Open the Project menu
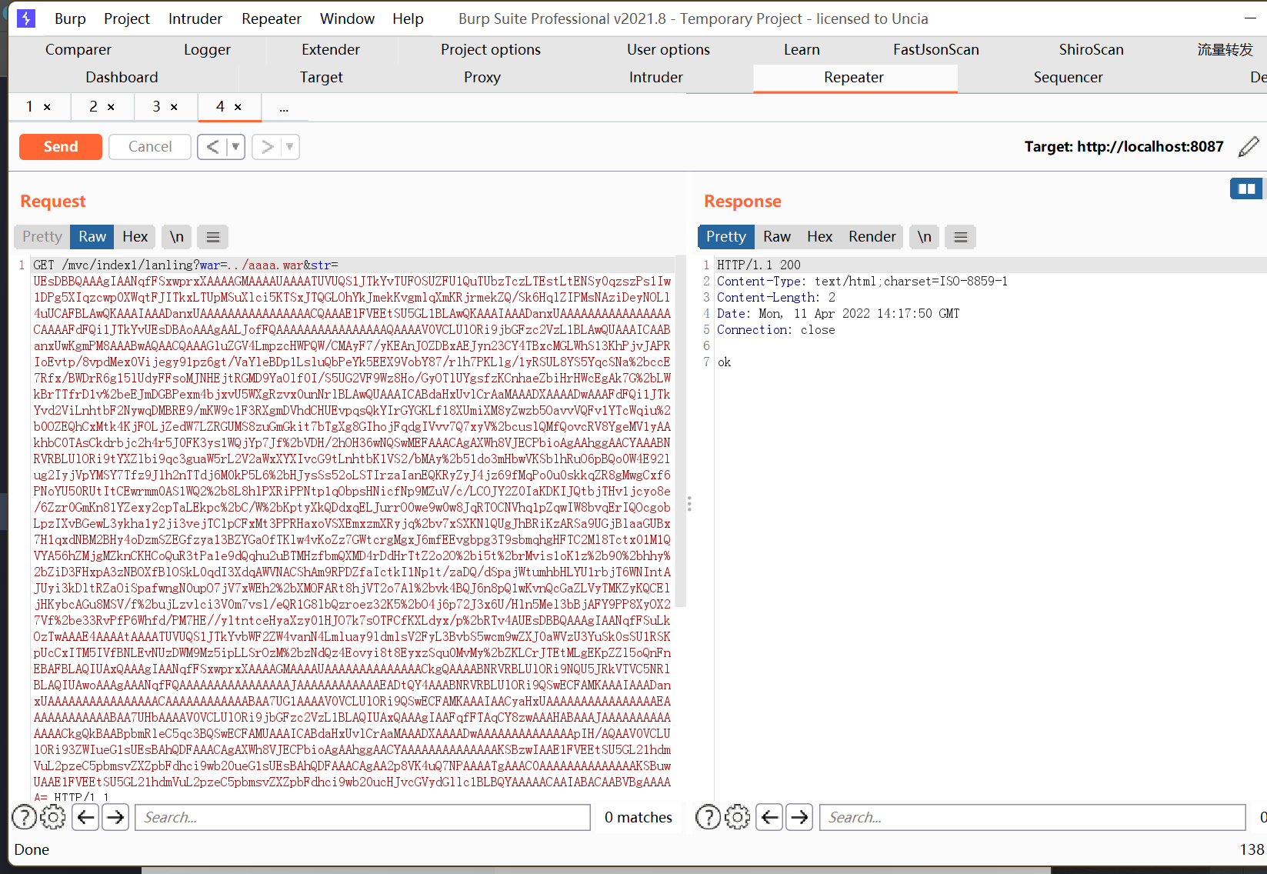The image size is (1267, 874). click(127, 18)
